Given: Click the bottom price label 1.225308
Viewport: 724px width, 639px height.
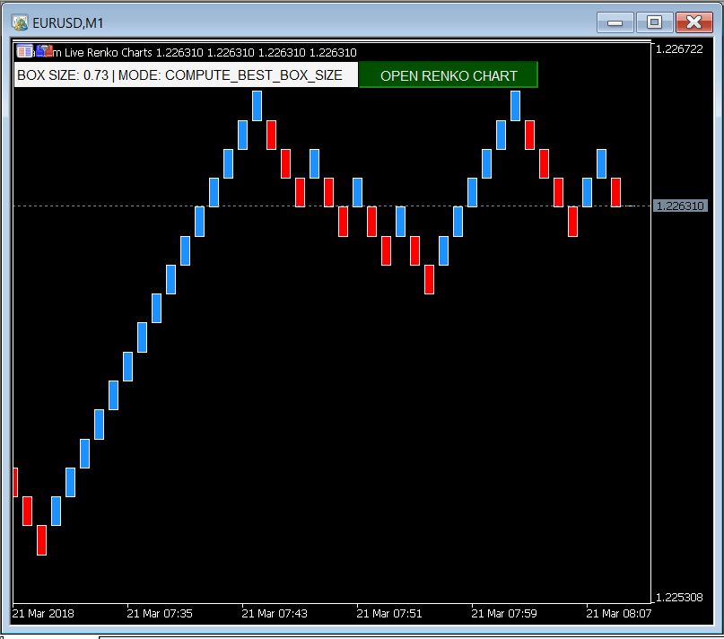Looking at the screenshot, I should (x=679, y=598).
